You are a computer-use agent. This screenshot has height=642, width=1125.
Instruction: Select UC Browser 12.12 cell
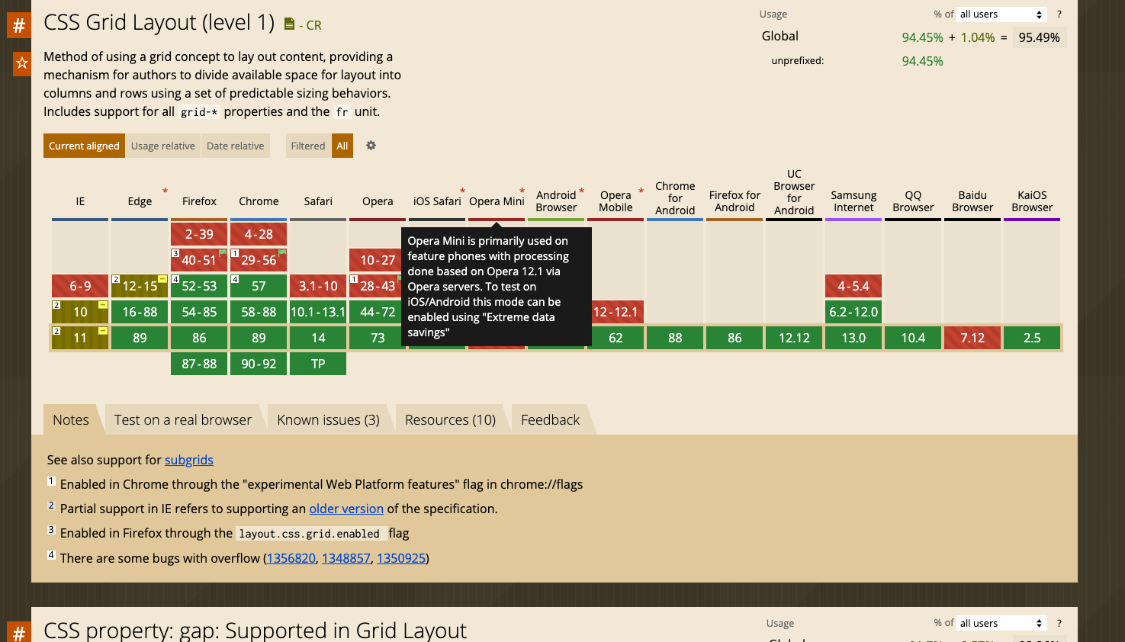pos(794,338)
